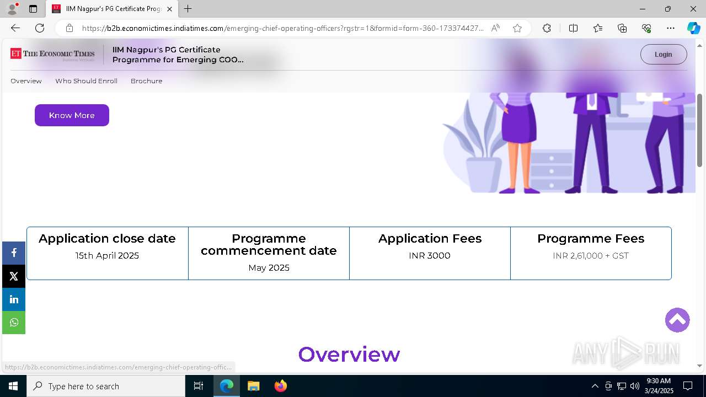The width and height of the screenshot is (706, 397).
Task: Open Task View on taskbar
Action: click(x=199, y=386)
